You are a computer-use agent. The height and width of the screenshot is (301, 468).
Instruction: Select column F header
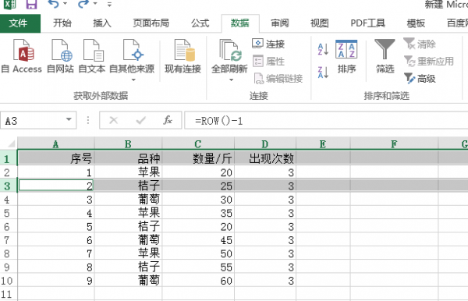(394, 144)
